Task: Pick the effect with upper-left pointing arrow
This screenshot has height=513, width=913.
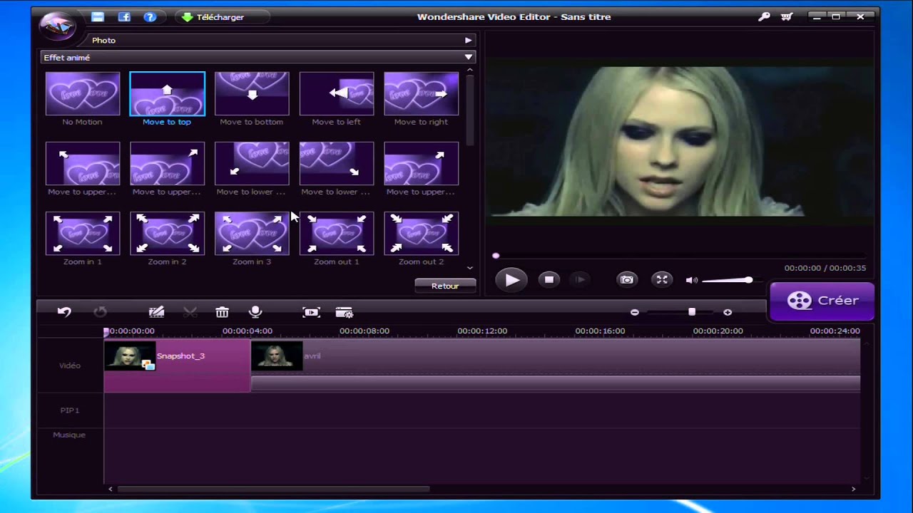Action: [83, 163]
